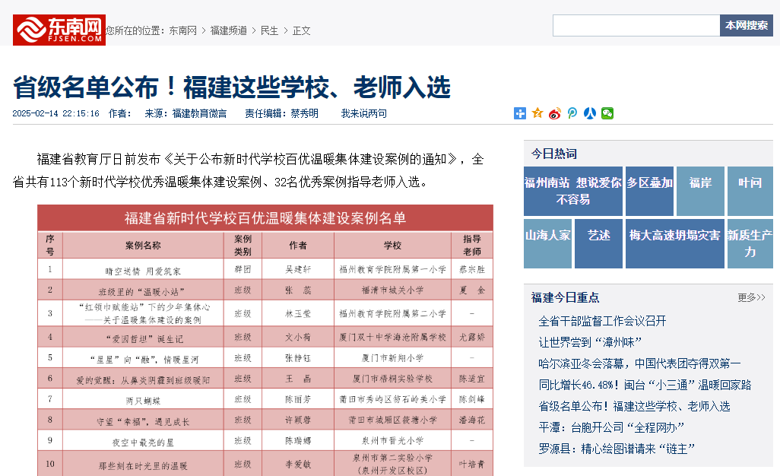Viewport: 780px width, 476px height.
Task: Click the blue plus more-share icon
Action: pos(520,113)
